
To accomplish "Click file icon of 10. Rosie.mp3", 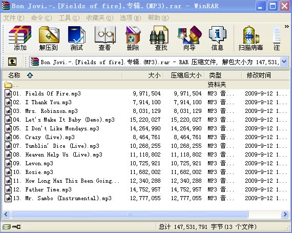I will tap(8, 172).
